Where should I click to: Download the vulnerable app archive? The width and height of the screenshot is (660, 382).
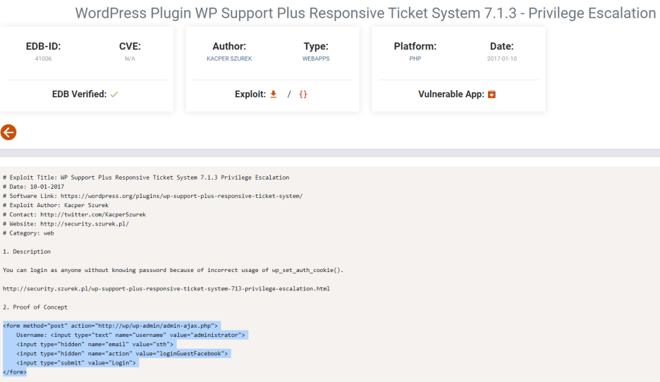[x=491, y=94]
